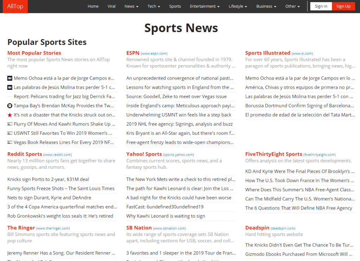The image size is (360, 261).
Task: Visit the www.theringer.com site link
Action: 53,228
